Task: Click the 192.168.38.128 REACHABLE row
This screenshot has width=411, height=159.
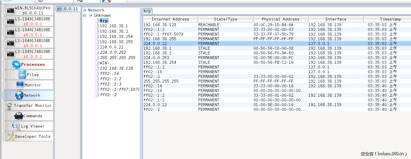Action: point(206,25)
